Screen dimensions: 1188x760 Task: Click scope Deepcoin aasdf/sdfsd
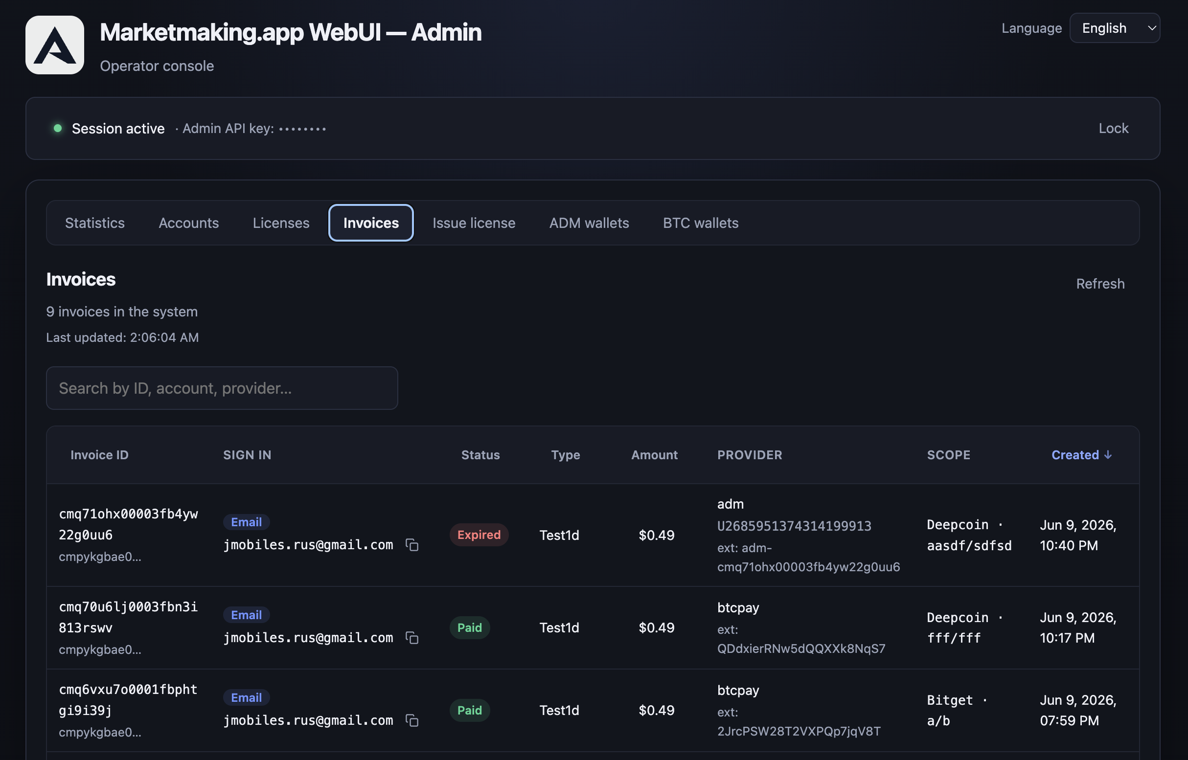click(969, 535)
